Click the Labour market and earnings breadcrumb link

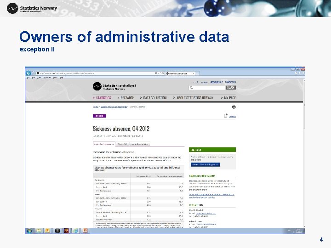click(114, 107)
